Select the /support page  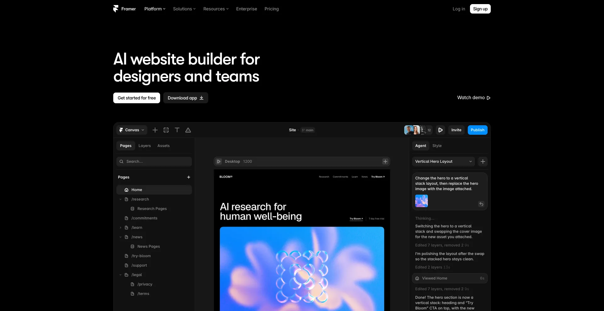[139, 265]
